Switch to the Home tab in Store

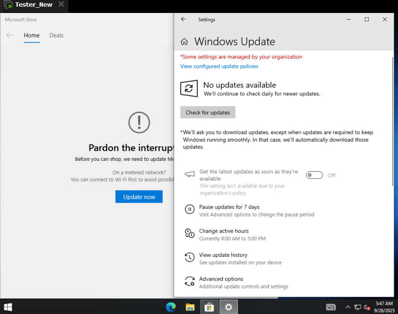coord(32,35)
